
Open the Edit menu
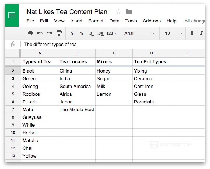(44, 21)
